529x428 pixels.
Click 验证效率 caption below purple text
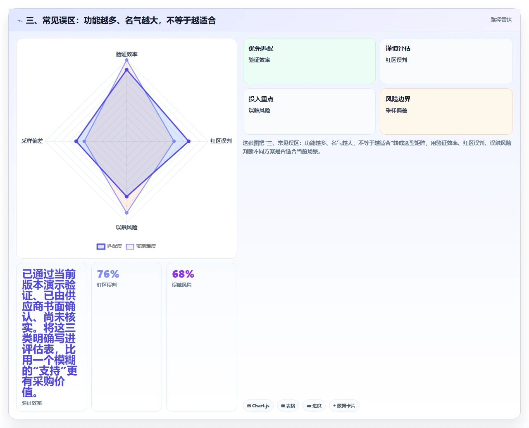click(x=32, y=403)
